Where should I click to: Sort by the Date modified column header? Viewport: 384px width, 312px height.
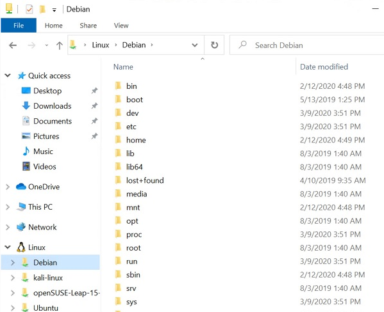324,66
